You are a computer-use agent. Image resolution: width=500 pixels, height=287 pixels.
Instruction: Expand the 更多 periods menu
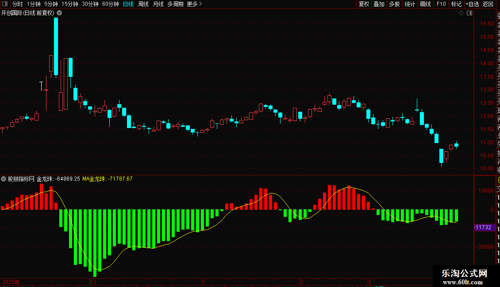click(195, 4)
